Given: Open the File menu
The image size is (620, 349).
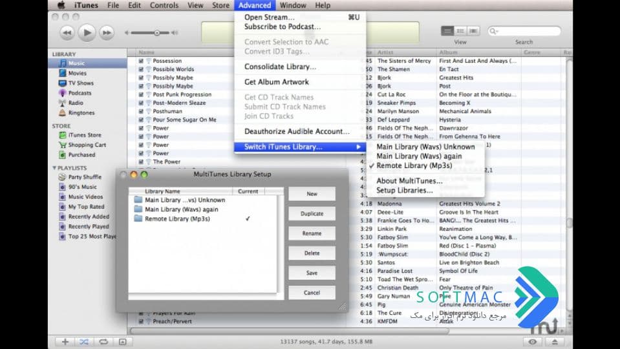Looking at the screenshot, I should (113, 5).
